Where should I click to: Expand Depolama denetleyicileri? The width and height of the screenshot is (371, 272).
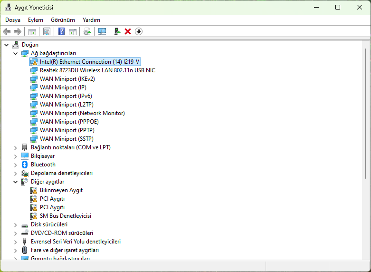[x=16, y=174]
